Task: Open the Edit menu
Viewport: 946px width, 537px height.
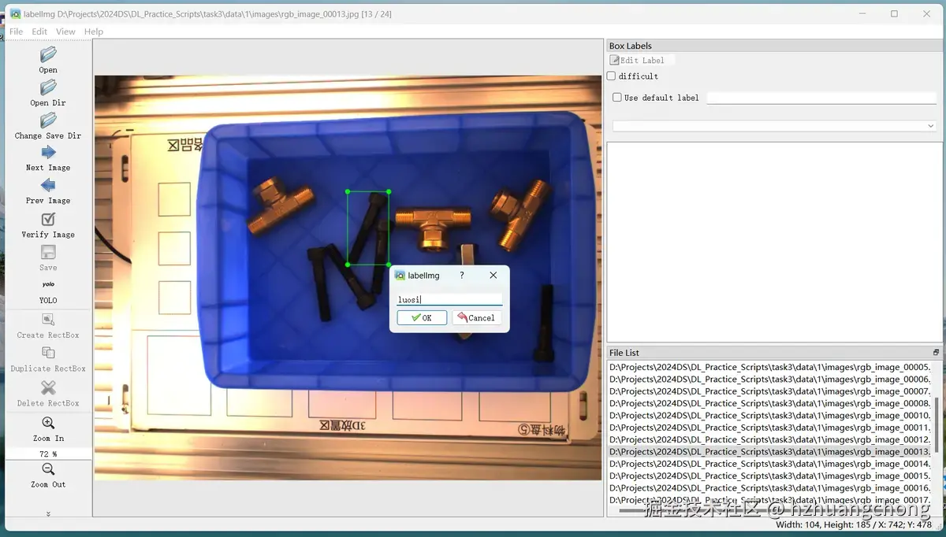Action: (39, 31)
